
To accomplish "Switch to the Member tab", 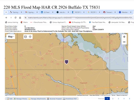I will pyautogui.click(x=125, y=12).
